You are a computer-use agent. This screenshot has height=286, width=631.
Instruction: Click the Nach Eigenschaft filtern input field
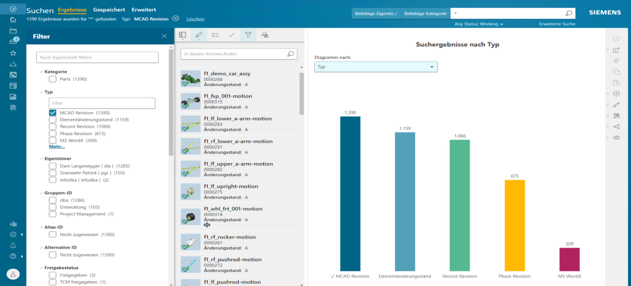coord(97,57)
